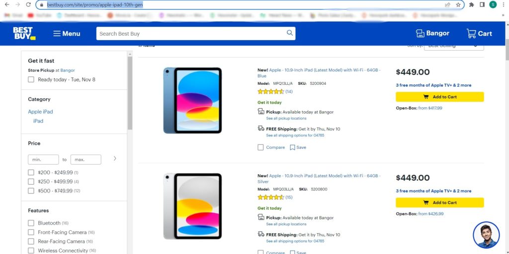The image size is (509, 254).
Task: Add the Blue iPad to cart
Action: (x=439, y=97)
